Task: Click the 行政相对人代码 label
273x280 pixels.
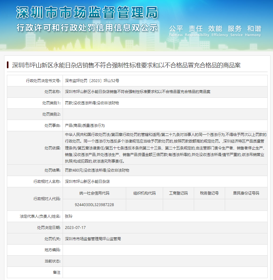Action: [47, 199]
